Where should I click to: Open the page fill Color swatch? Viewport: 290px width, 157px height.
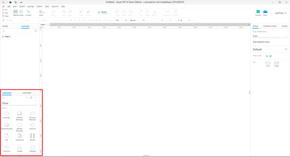pos(268,63)
